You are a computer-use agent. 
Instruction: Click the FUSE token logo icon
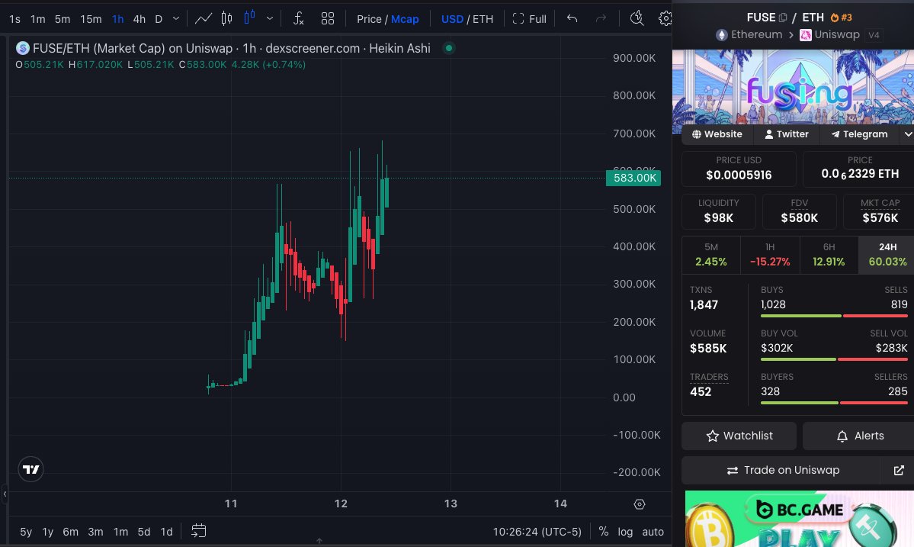click(23, 48)
